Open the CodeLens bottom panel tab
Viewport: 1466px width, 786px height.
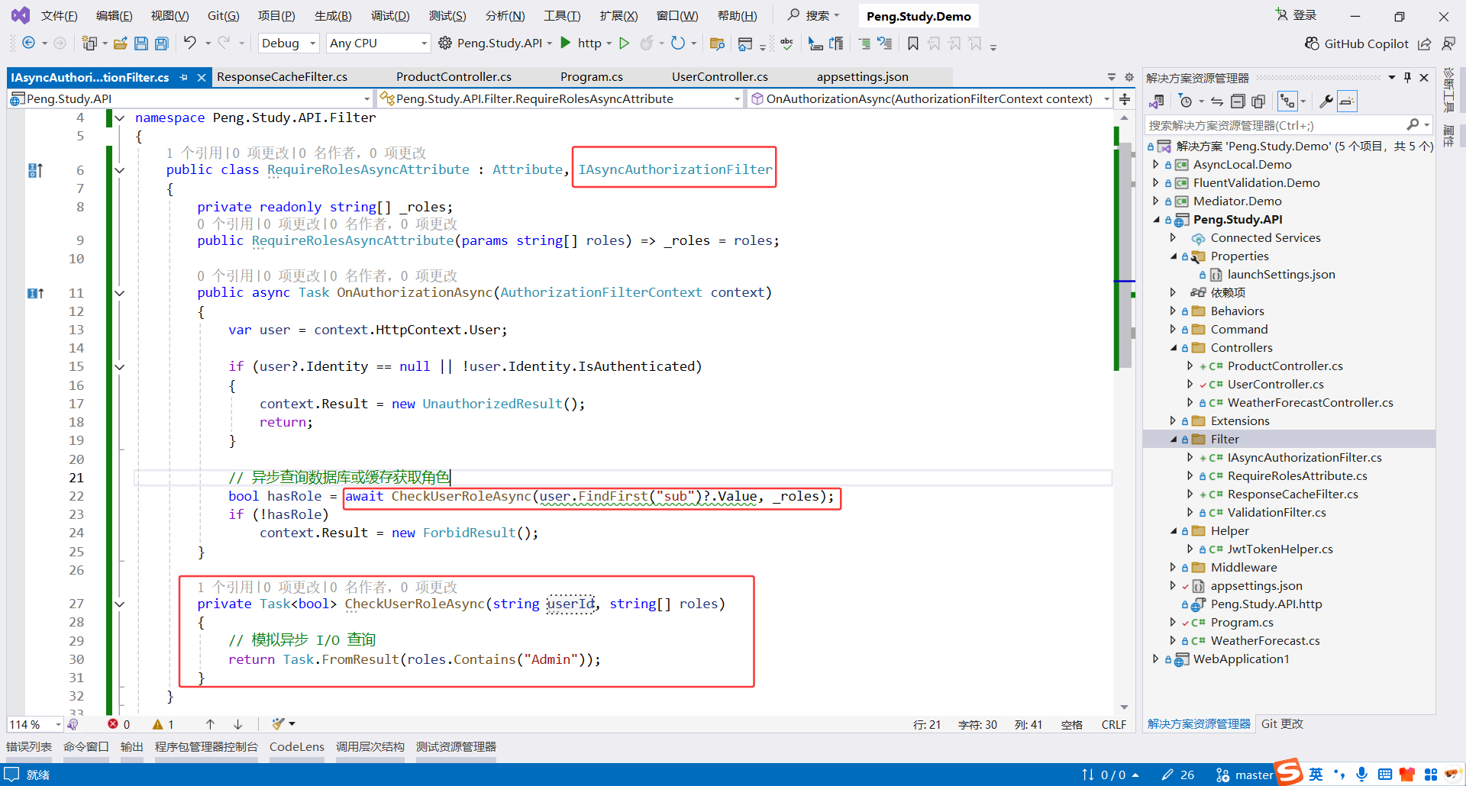pos(297,746)
